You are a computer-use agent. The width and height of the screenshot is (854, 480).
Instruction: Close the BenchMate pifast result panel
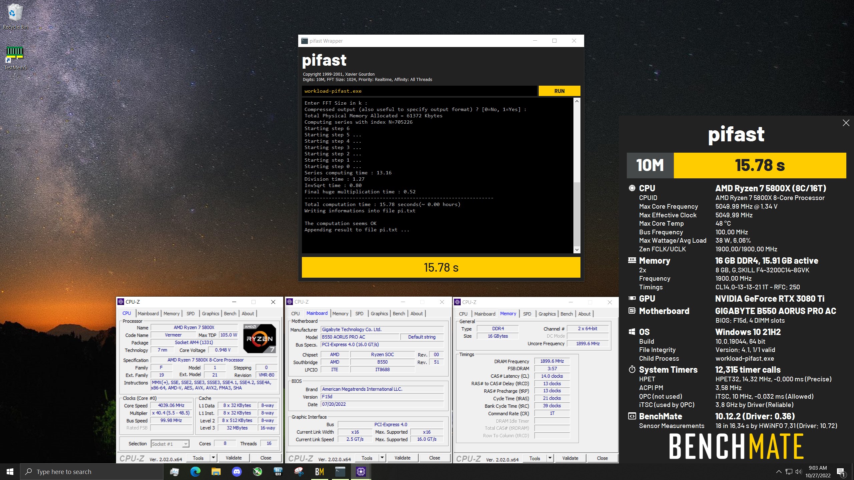pyautogui.click(x=846, y=123)
